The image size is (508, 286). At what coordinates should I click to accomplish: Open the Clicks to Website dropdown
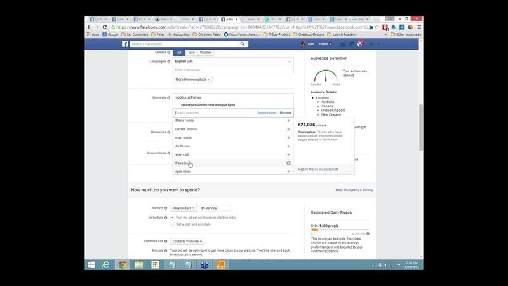tap(187, 242)
